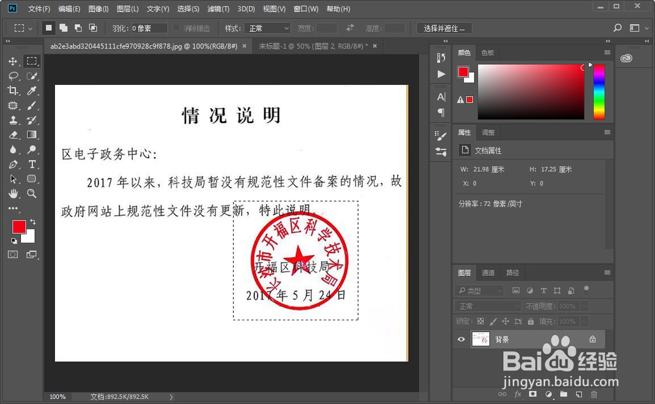Click the Delete layer trash icon
Image resolution: width=655 pixels, height=404 pixels.
pyautogui.click(x=595, y=394)
